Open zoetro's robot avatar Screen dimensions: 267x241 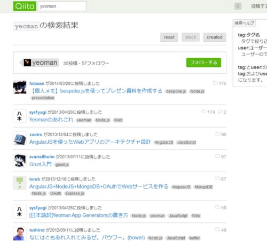pos(20,138)
